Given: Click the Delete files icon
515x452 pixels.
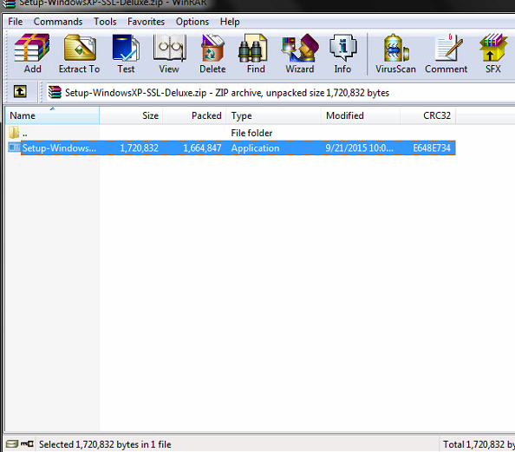Looking at the screenshot, I should [x=212, y=54].
